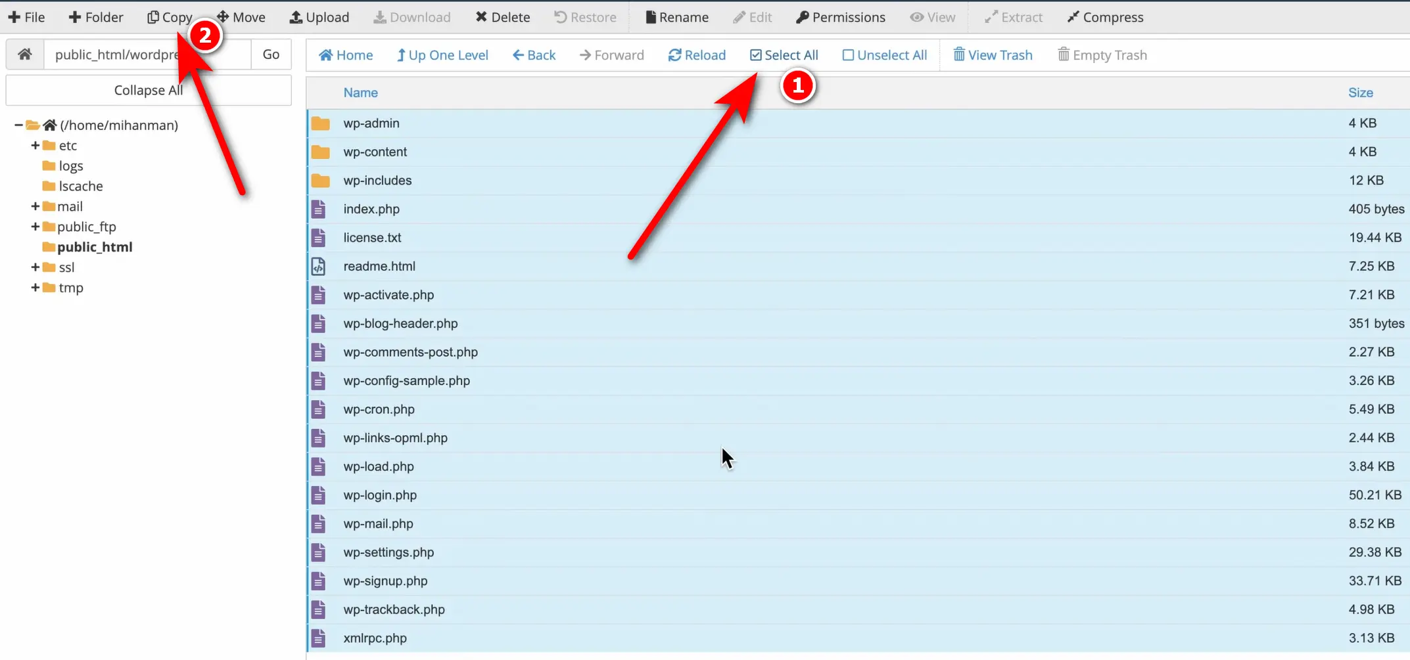Click the Move toolbar button
Viewport: 1410px width, 660px height.
pos(241,18)
